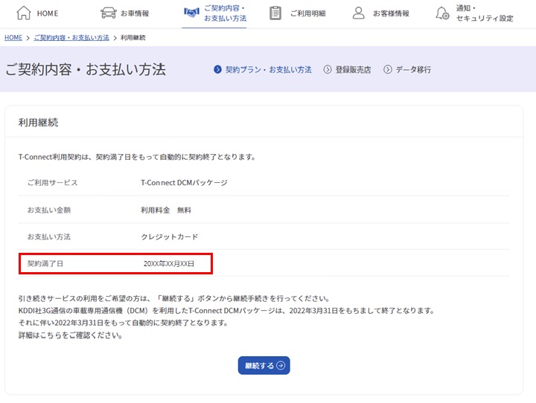Click クレジットカード value
The height and width of the screenshot is (403, 536).
169,236
